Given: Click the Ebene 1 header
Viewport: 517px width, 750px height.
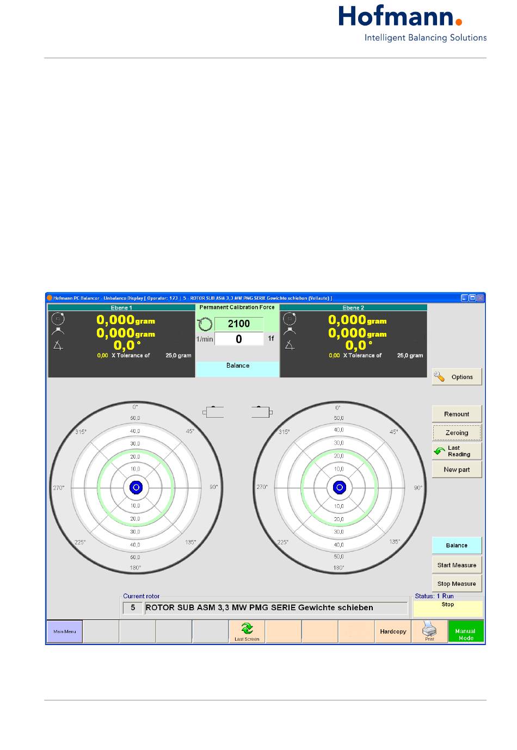Looking at the screenshot, I should (x=121, y=307).
